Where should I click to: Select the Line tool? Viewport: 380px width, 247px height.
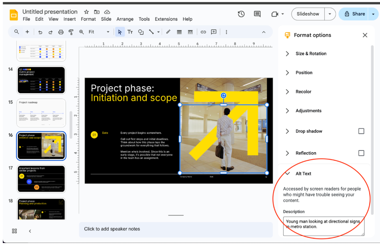(x=151, y=32)
